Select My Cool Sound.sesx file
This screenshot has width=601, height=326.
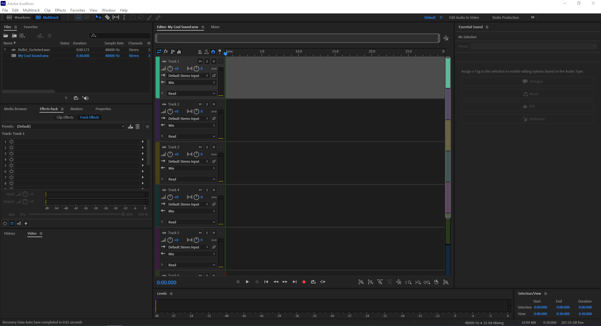click(x=33, y=56)
